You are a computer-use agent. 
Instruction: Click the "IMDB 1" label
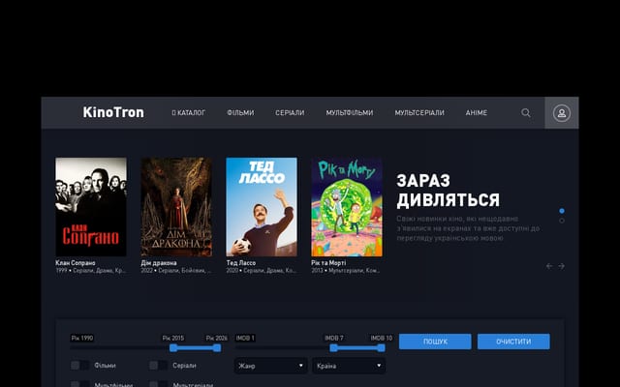click(245, 338)
